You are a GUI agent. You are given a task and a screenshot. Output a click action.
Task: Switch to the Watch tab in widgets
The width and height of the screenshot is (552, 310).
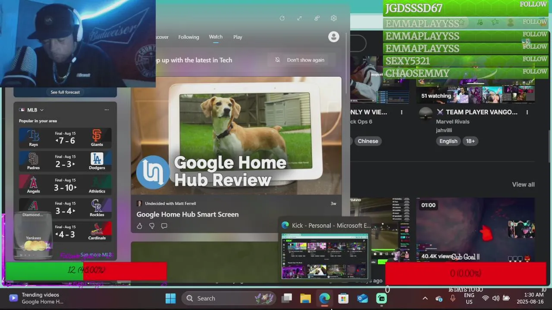pos(216,37)
